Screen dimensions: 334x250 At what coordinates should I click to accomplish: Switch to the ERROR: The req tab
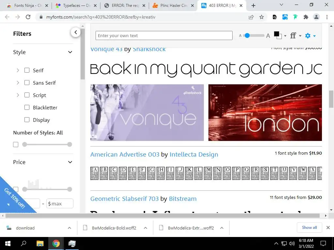tap(125, 6)
